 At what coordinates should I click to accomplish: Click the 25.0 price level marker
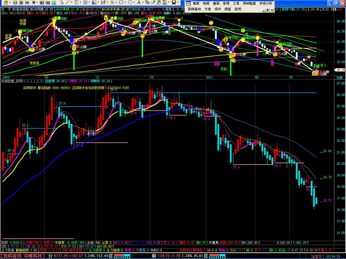(62, 103)
